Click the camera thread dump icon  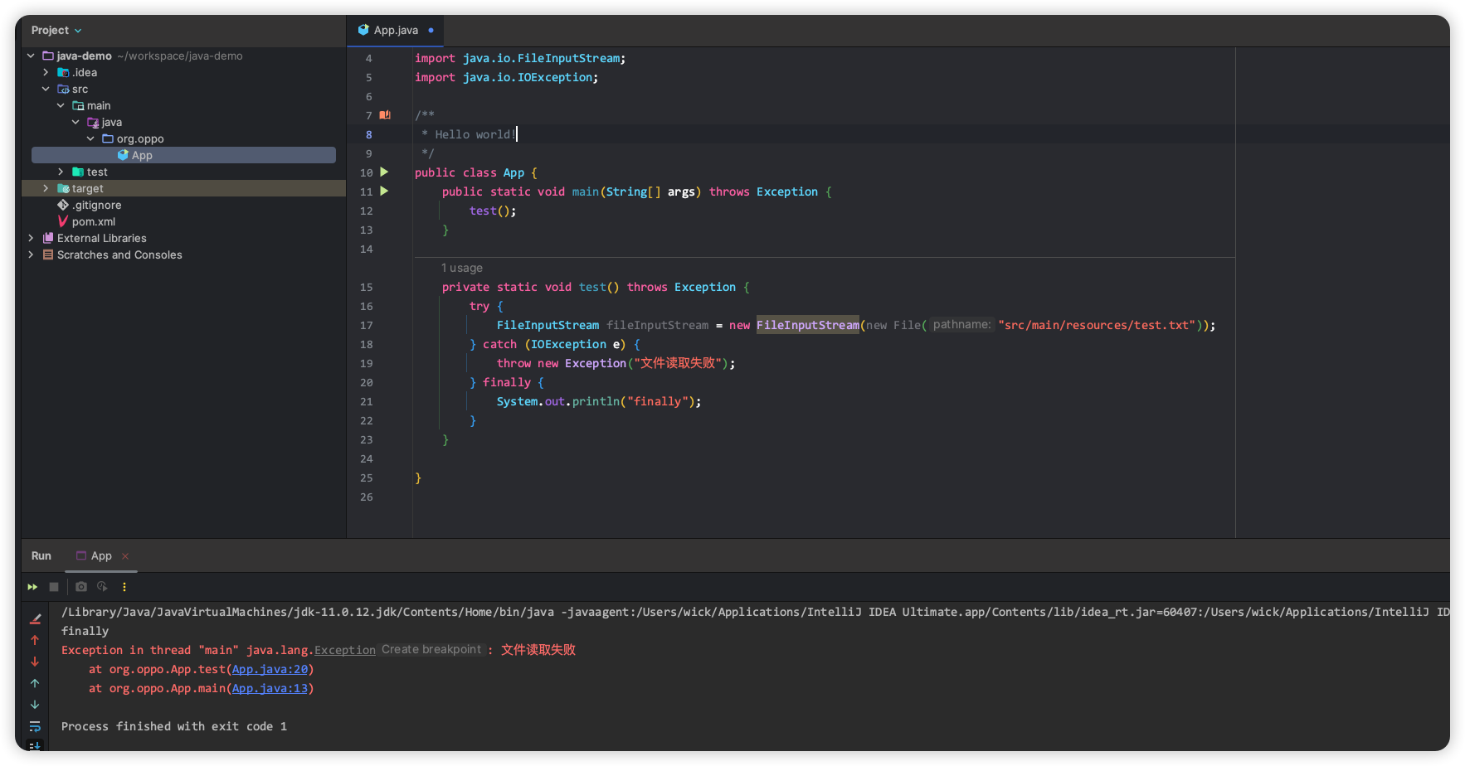(81, 587)
